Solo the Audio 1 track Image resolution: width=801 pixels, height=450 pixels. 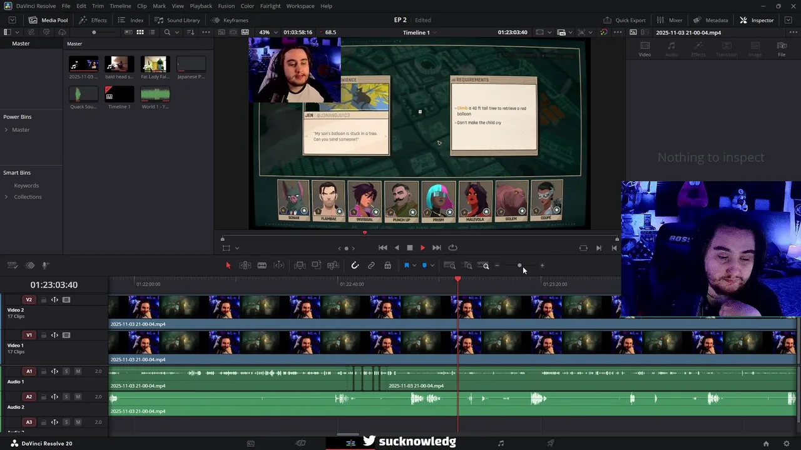pos(66,371)
